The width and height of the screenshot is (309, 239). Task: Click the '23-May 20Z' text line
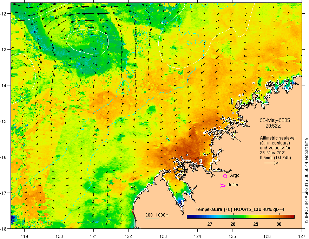[x=272, y=153]
